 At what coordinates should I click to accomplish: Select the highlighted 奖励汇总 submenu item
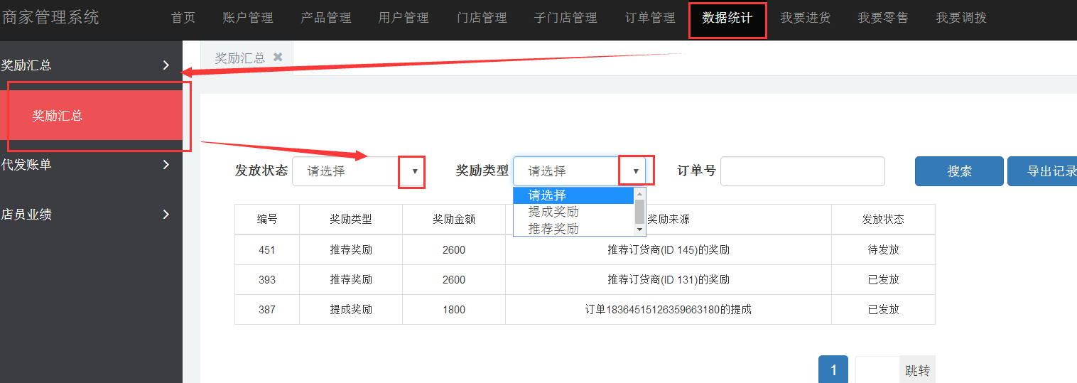coord(91,115)
